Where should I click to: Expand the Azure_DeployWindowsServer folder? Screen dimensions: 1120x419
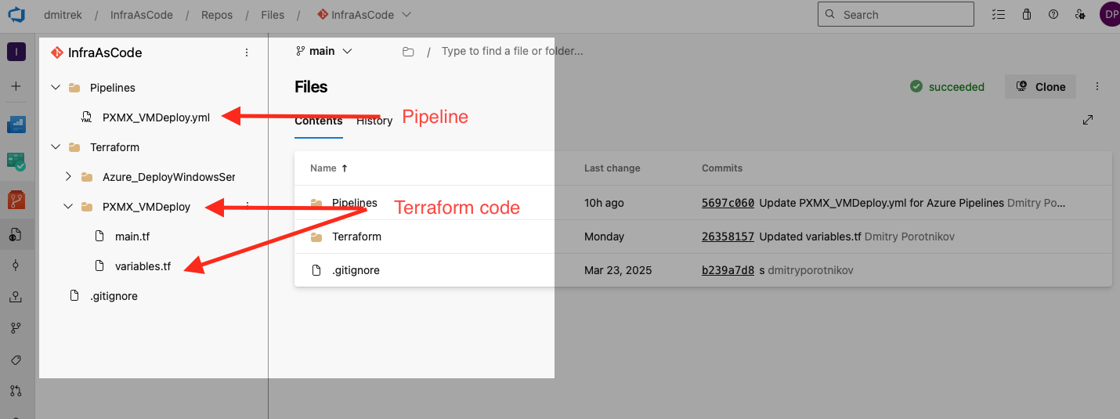(x=68, y=177)
